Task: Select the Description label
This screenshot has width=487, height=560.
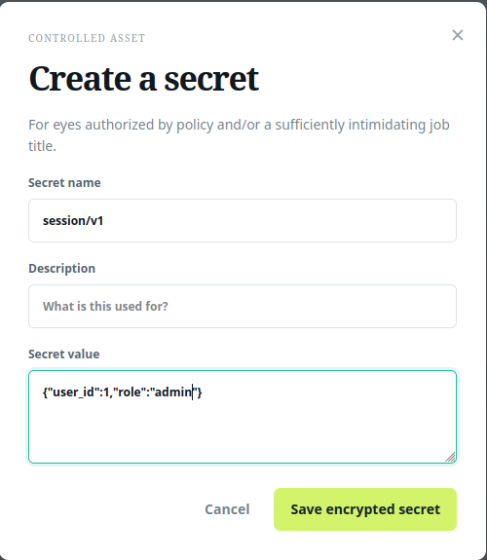Action: (61, 269)
